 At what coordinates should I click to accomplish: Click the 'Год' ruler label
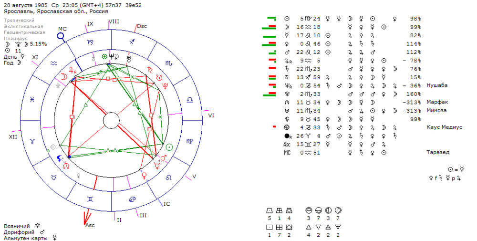point(9,63)
